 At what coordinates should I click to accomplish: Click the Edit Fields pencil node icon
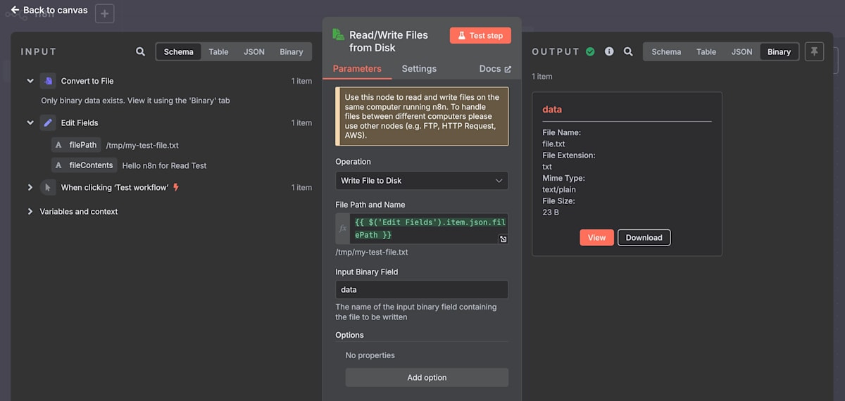tap(48, 122)
